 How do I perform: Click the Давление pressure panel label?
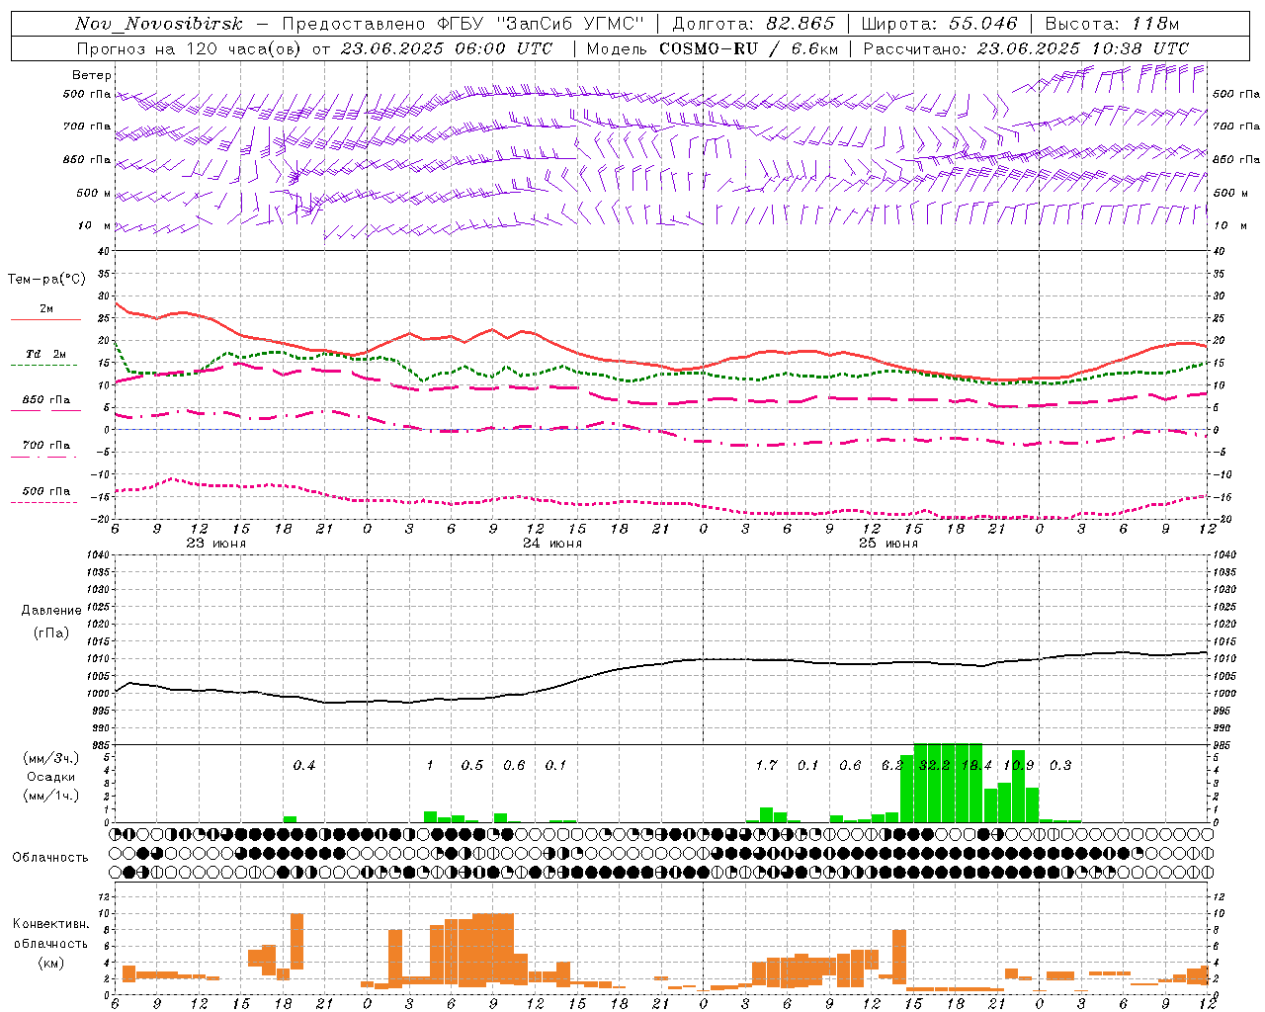(x=50, y=611)
